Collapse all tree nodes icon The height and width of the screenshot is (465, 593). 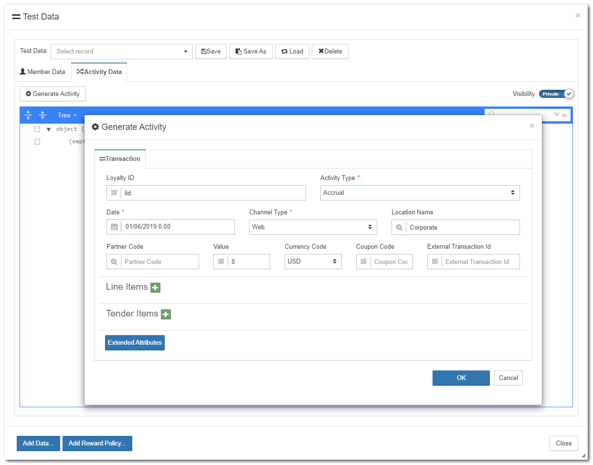[x=42, y=115]
